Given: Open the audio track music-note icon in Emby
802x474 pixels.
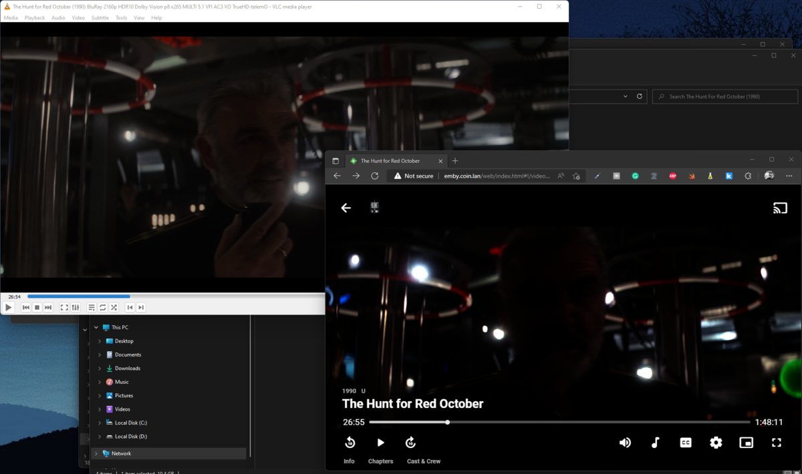Looking at the screenshot, I should tap(655, 442).
